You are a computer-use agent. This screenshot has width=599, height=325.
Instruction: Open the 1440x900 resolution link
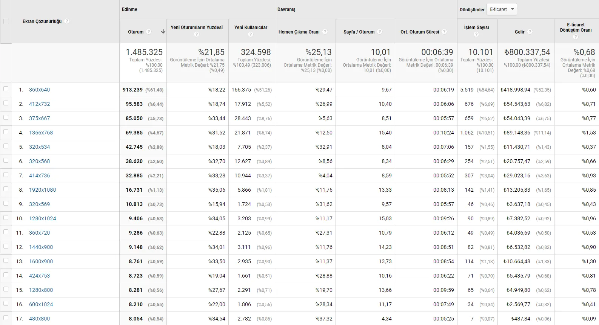[x=41, y=247]
